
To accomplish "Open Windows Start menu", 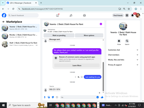I will [x=3, y=105].
